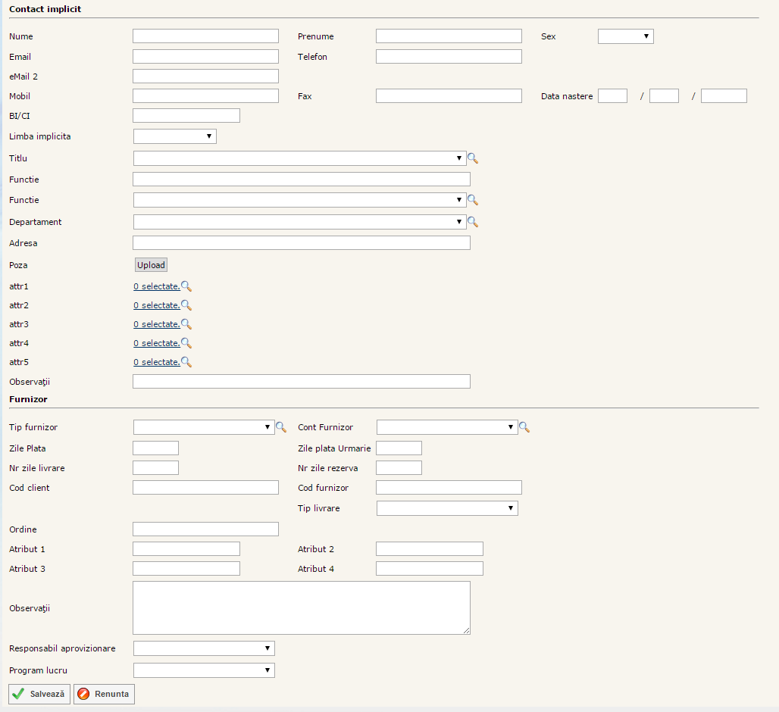Click in the Furnizor Observații text area

pos(301,607)
